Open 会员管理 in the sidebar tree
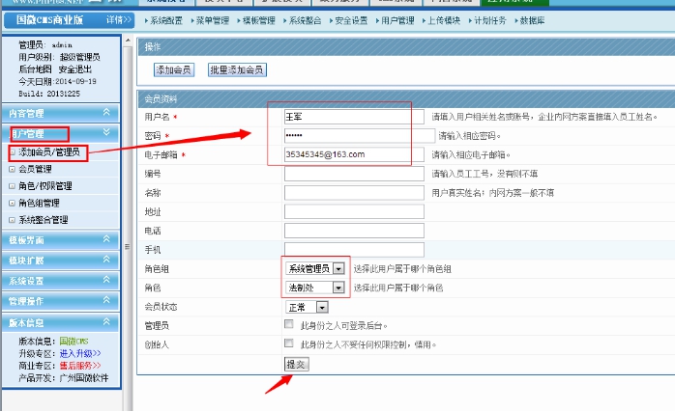The width and height of the screenshot is (675, 412). click(x=36, y=170)
